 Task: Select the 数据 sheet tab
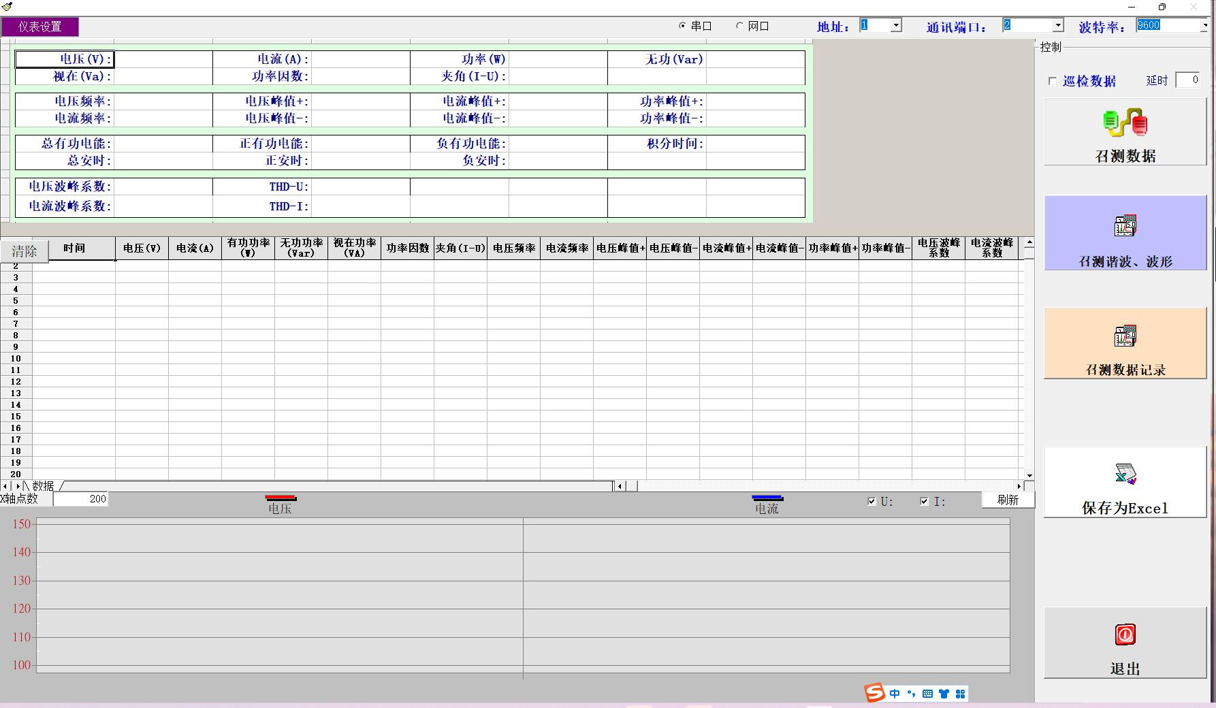coord(42,486)
